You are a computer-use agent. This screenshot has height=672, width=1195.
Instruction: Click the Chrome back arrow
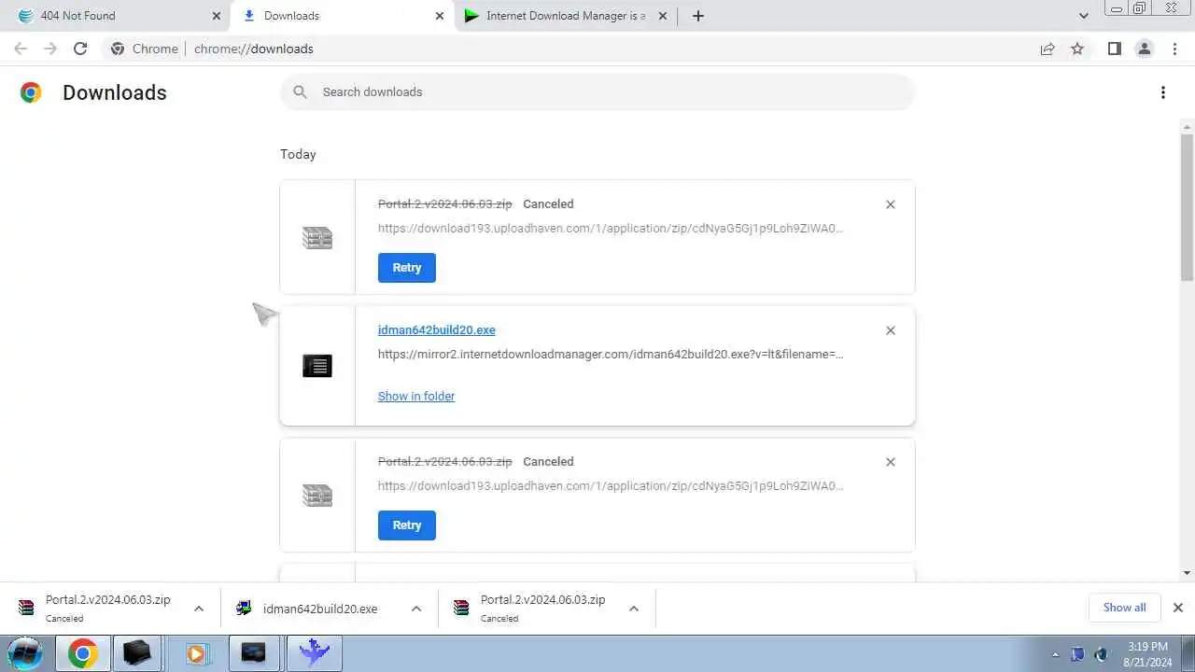[x=21, y=49]
